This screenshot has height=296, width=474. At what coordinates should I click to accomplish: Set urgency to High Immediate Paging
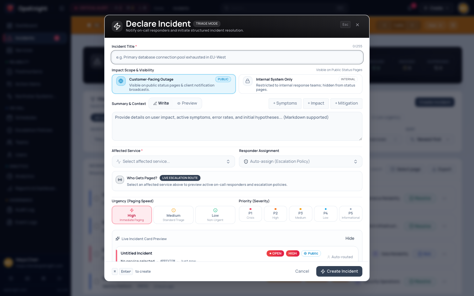[132, 215]
